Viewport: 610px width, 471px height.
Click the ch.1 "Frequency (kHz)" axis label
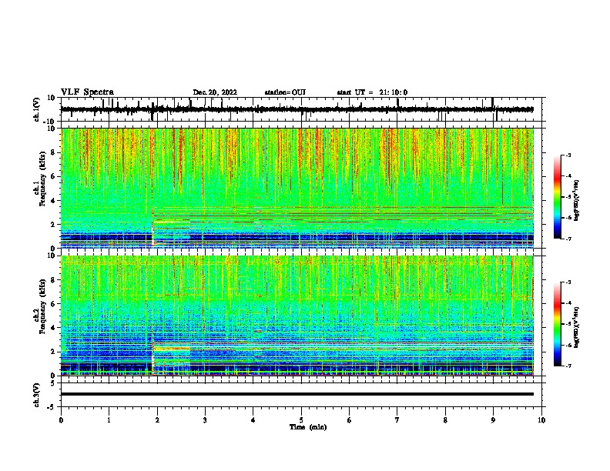[x=42, y=179]
